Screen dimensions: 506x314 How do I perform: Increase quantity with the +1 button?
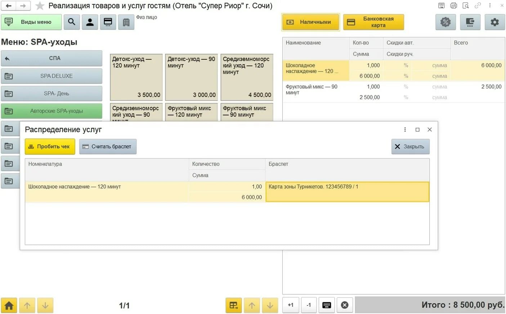point(291,305)
